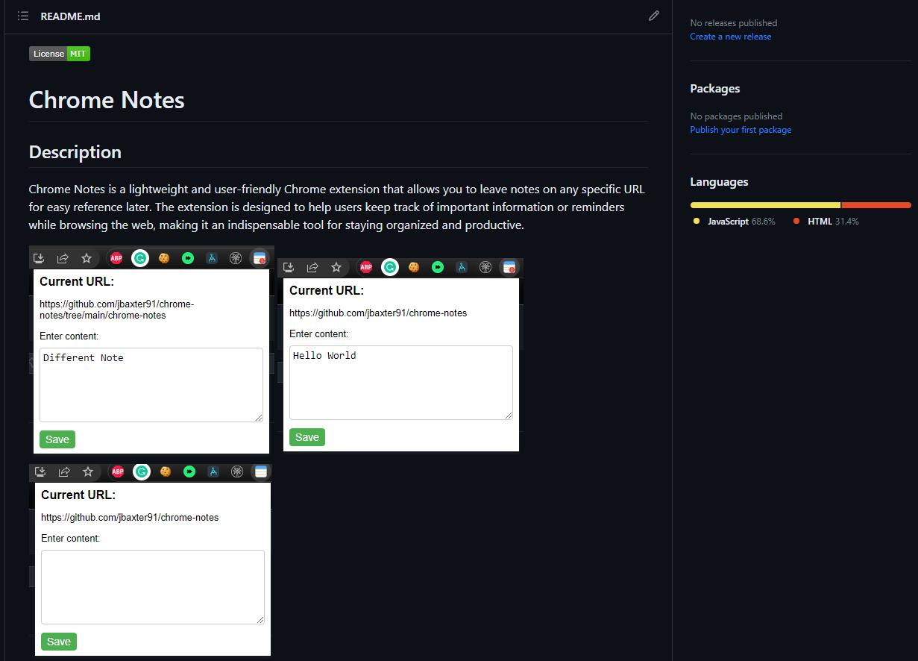Viewport: 918px width, 661px height.
Task: Click the No packages published text
Action: [736, 116]
